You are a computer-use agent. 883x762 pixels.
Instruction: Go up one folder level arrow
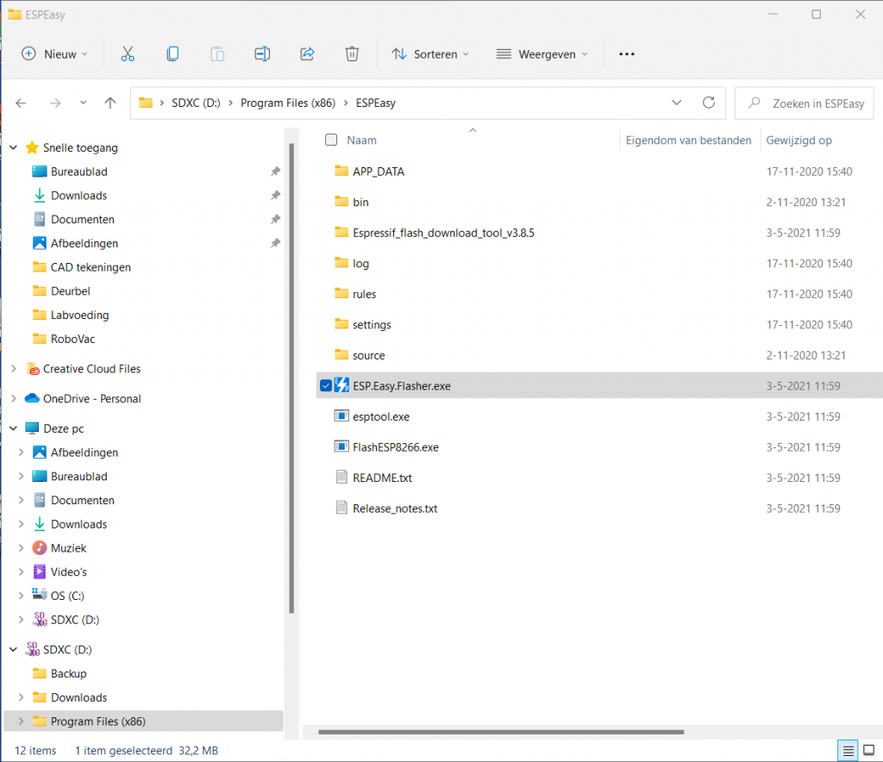tap(110, 103)
